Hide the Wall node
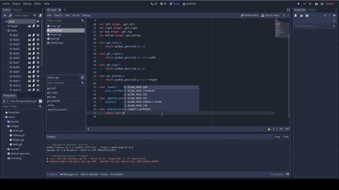Screen dimensions: 339x190 [x=38, y=35]
